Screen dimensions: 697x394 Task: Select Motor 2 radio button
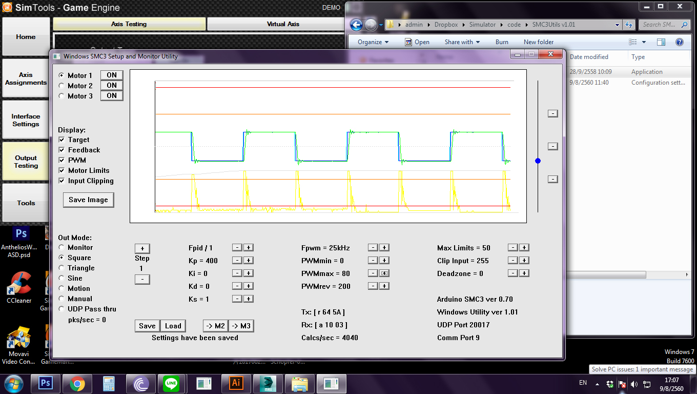tap(61, 86)
